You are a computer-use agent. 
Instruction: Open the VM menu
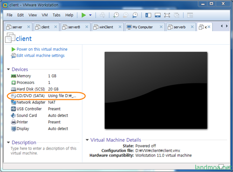[x=45, y=15]
